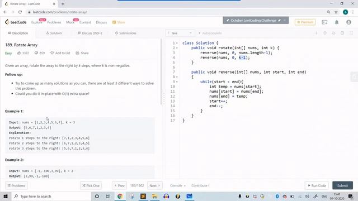The height and width of the screenshot is (201, 358).
Task: Open Cortana circle on taskbar
Action: 97,196
